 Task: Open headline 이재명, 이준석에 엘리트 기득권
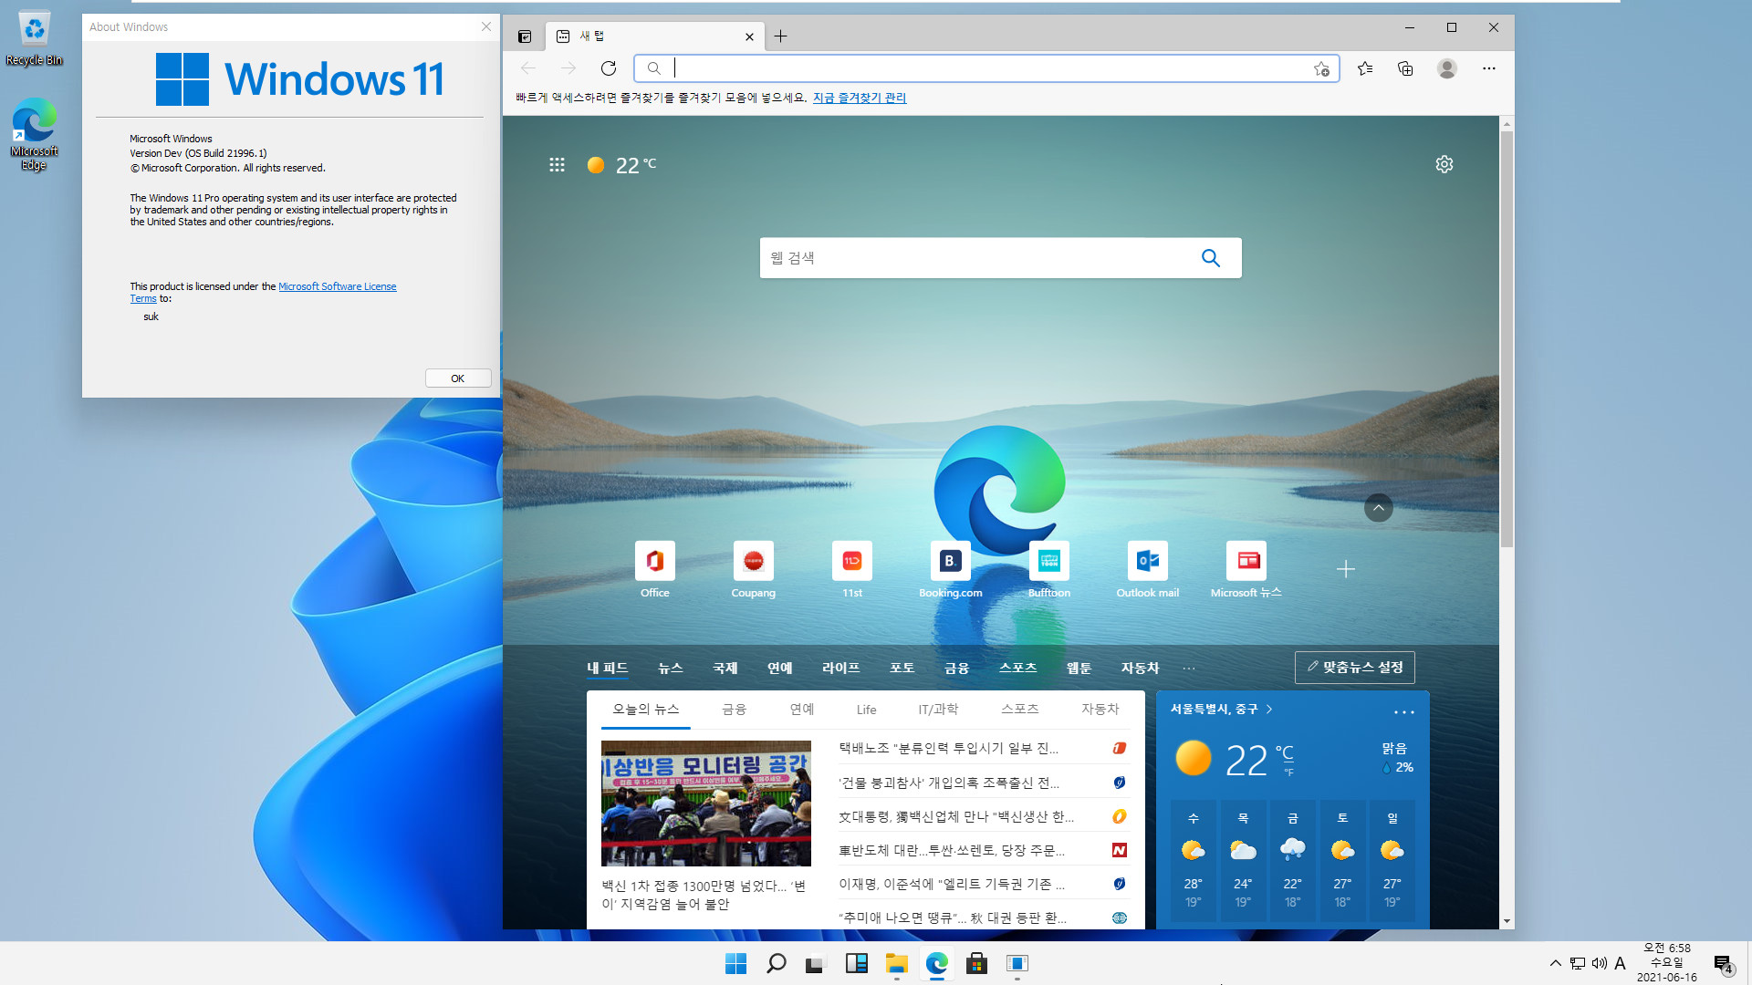click(x=952, y=884)
